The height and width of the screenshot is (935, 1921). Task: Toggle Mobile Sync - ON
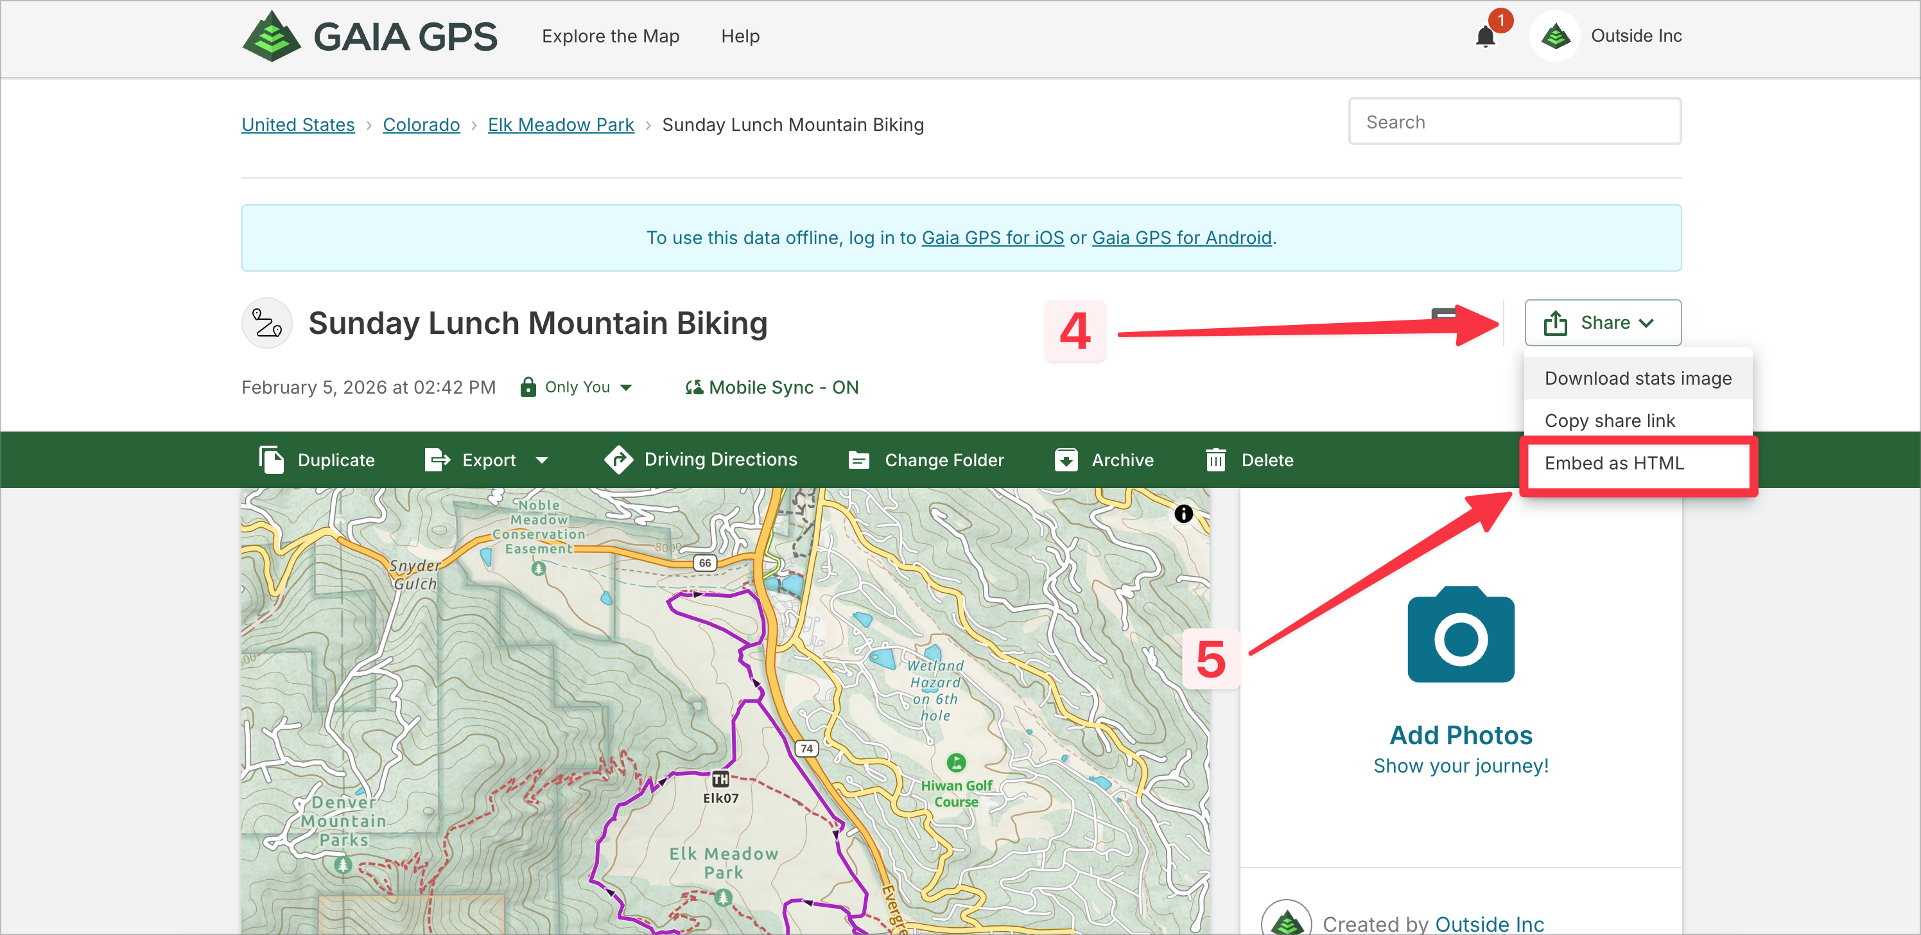(x=772, y=388)
